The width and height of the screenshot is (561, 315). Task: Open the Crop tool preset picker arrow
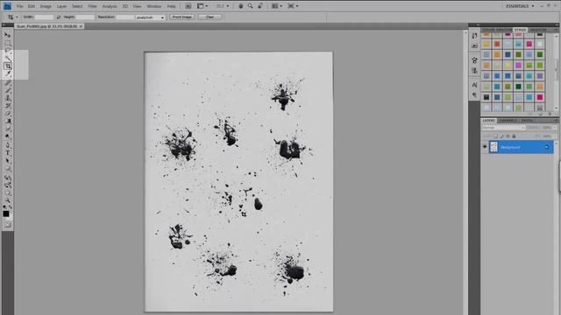17,17
